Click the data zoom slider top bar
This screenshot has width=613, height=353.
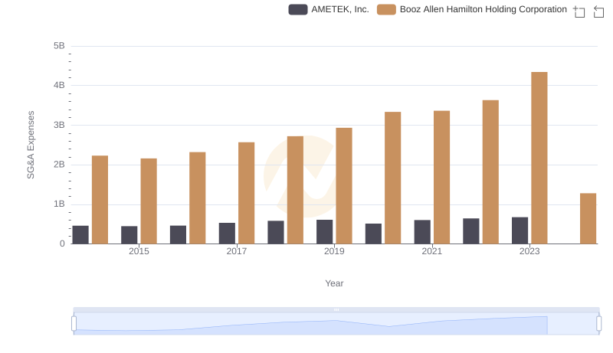click(x=336, y=309)
